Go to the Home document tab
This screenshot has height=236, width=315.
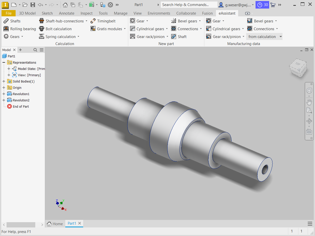coord(55,224)
